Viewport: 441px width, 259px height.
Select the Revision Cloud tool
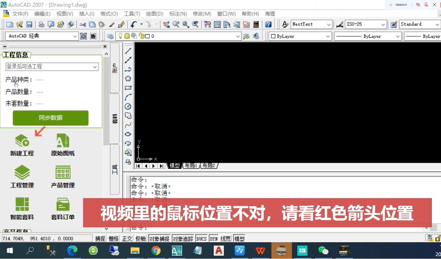tap(128, 116)
